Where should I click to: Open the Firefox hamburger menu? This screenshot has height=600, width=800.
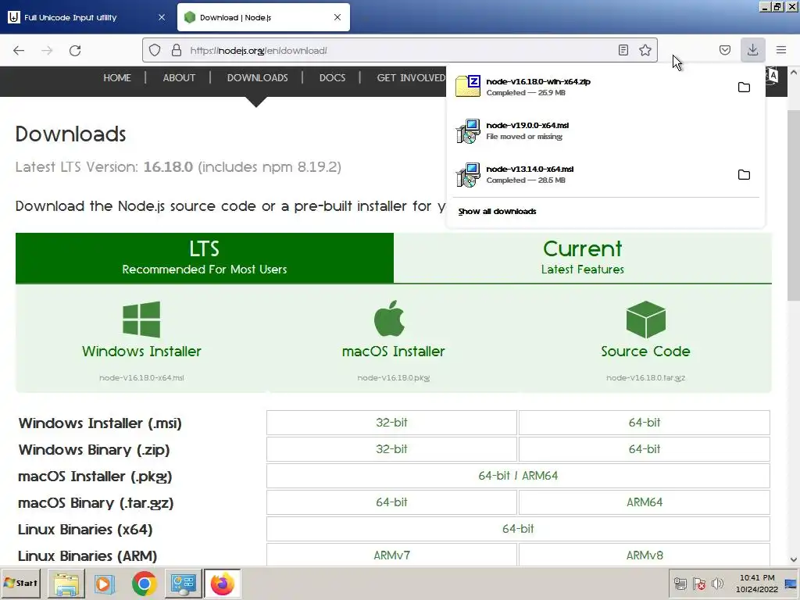tap(781, 50)
